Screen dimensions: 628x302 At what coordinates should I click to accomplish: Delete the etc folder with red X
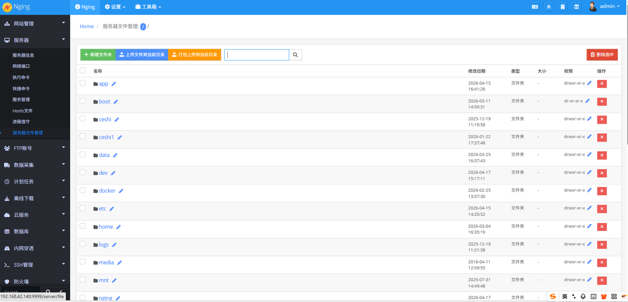pos(602,209)
